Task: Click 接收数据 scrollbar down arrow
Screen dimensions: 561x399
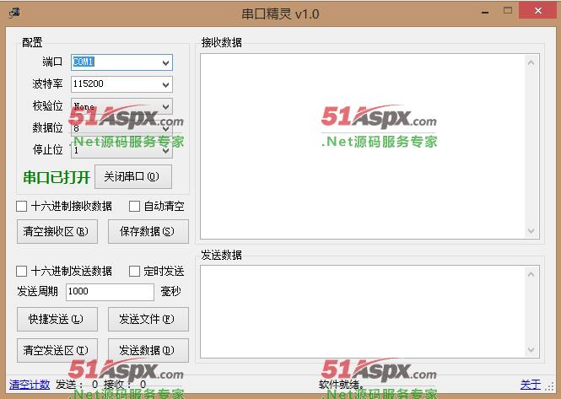Action: [531, 231]
